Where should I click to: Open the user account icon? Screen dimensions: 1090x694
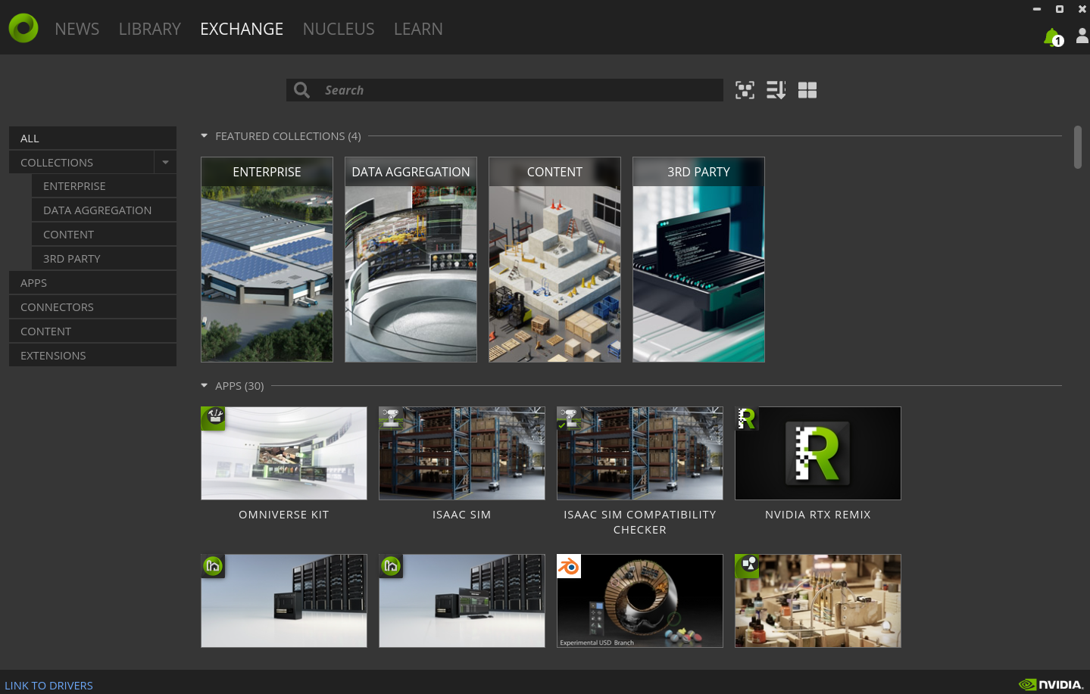(1082, 36)
